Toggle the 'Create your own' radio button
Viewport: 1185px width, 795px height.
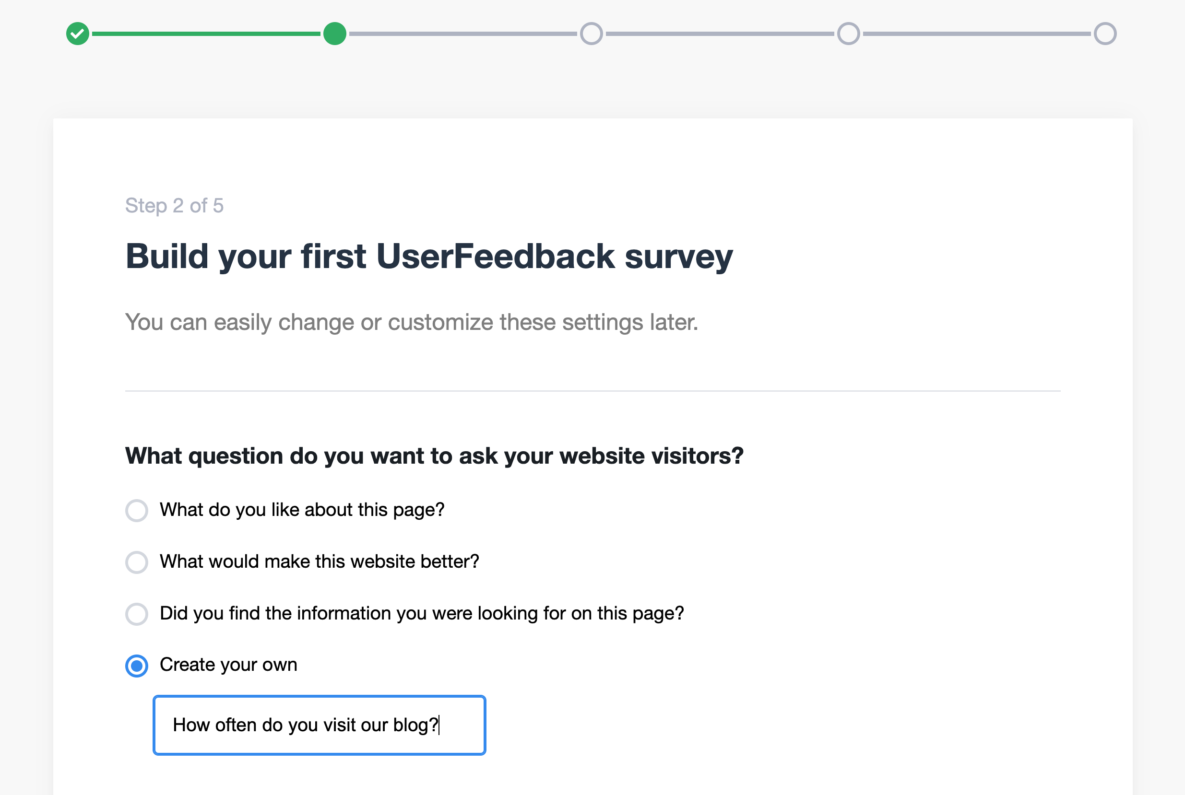[x=137, y=665]
